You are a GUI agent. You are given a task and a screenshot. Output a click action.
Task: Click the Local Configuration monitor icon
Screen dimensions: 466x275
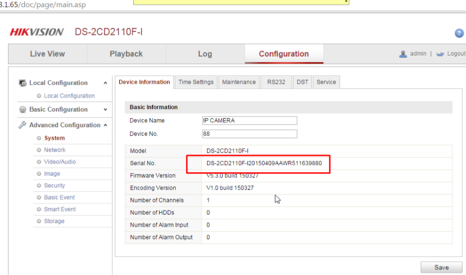click(23, 83)
